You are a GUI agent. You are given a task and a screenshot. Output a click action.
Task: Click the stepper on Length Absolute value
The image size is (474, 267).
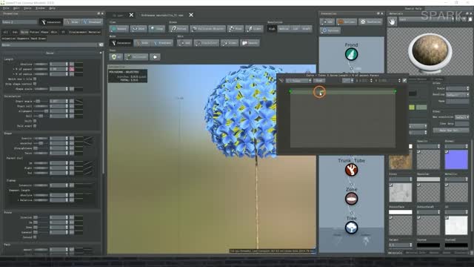[x=67, y=65]
